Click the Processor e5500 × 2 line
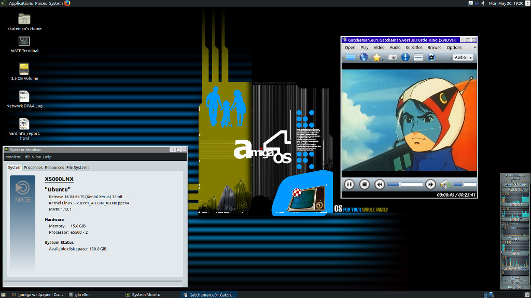531x298 pixels. click(x=68, y=232)
